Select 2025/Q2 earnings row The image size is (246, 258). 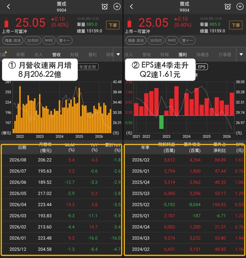click(x=184, y=205)
